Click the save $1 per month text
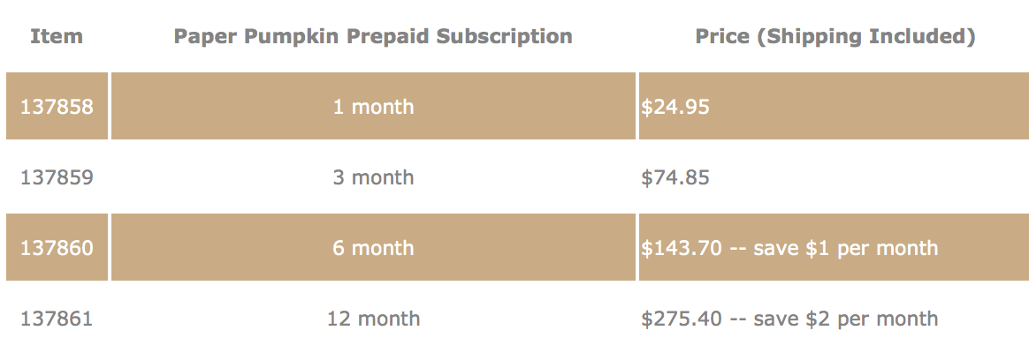1029x353 pixels. 846,248
